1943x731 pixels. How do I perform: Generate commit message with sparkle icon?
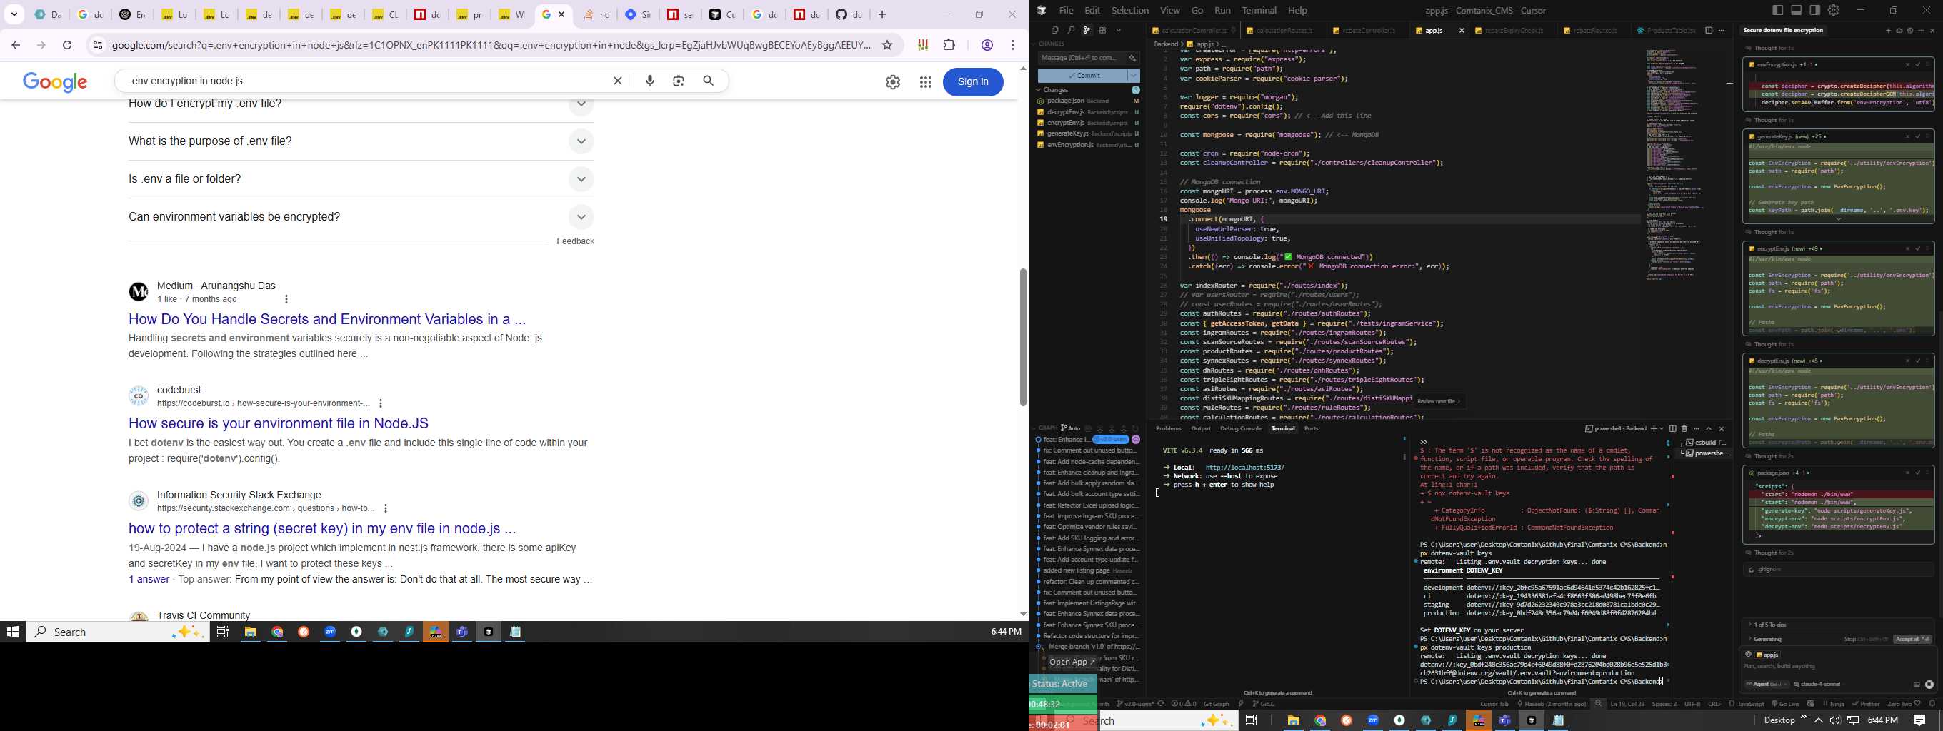tap(1132, 58)
